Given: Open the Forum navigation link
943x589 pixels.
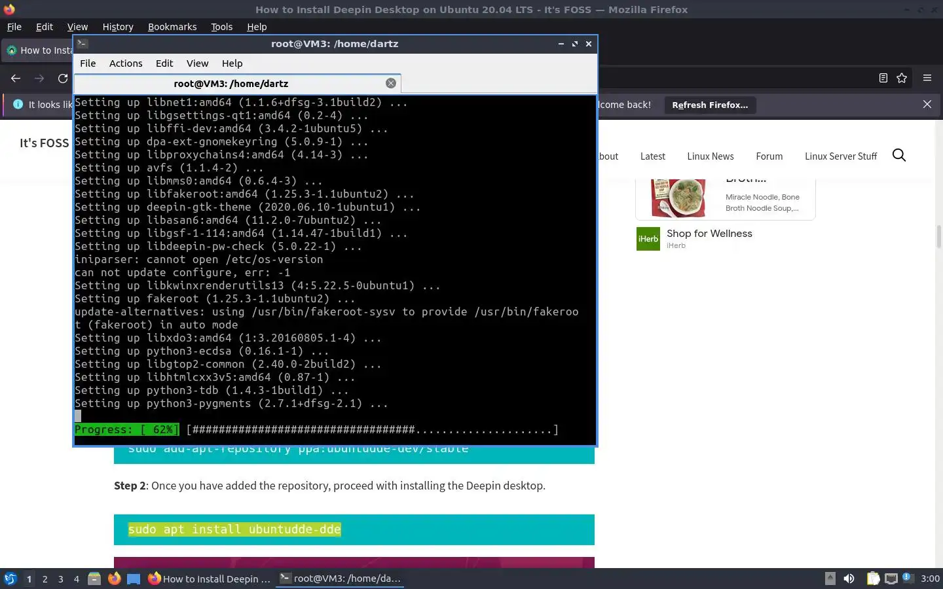Looking at the screenshot, I should (x=769, y=156).
